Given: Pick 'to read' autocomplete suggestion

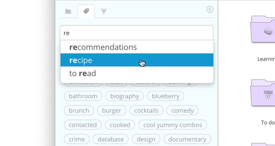Looking at the screenshot, I should tap(82, 73).
